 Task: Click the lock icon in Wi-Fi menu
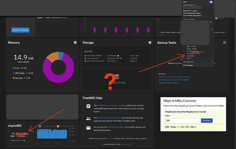tap(212, 29)
